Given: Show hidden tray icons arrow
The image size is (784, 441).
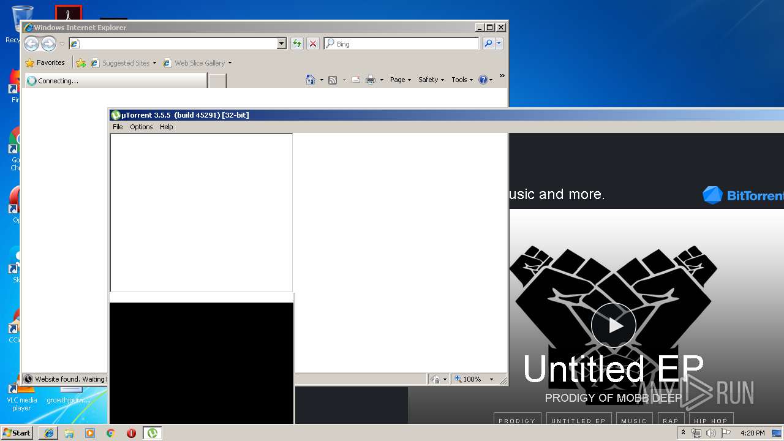Looking at the screenshot, I should click(684, 432).
